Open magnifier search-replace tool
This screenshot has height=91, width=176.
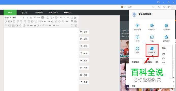point(63,21)
